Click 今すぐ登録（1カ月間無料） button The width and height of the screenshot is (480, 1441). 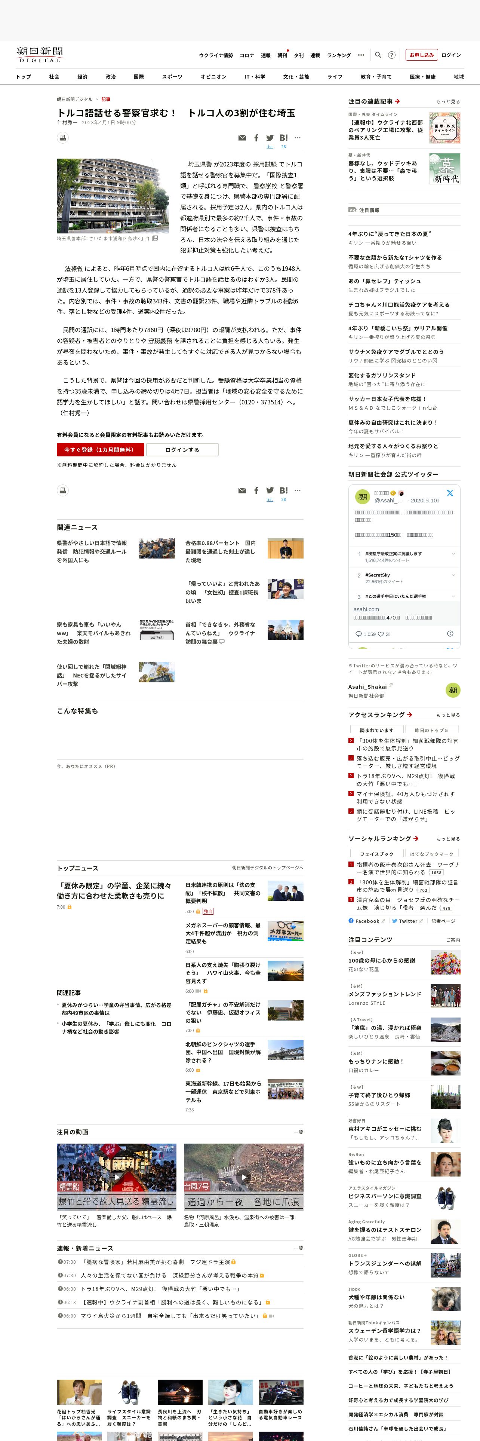[101, 450]
